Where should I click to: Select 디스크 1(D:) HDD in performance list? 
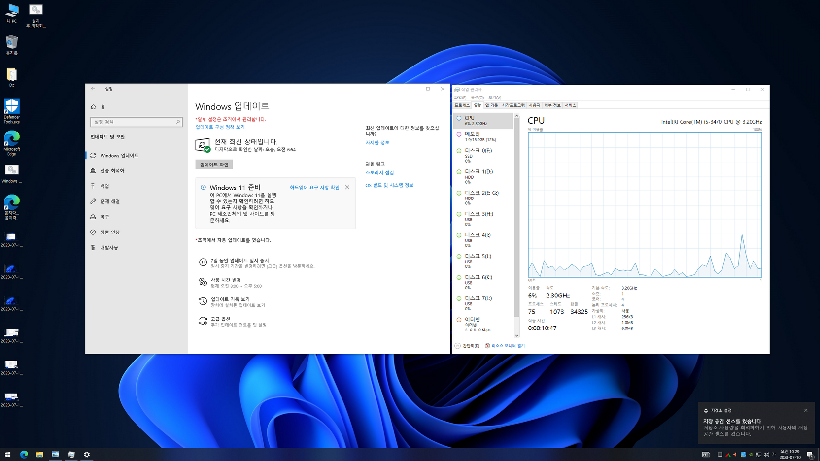pos(483,177)
